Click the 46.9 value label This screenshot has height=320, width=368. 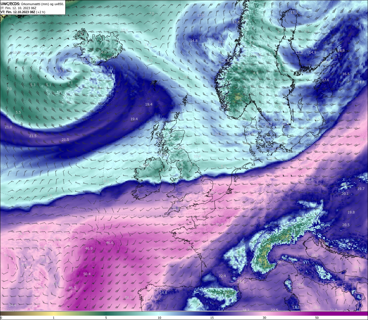tap(89, 249)
